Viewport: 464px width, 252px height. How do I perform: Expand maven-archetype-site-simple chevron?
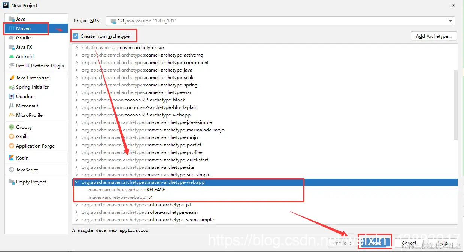coord(76,175)
